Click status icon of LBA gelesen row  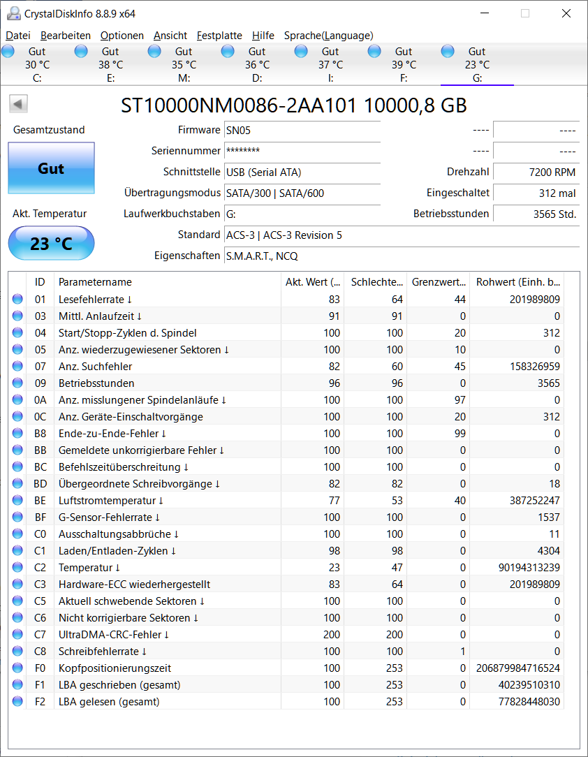pyautogui.click(x=18, y=701)
